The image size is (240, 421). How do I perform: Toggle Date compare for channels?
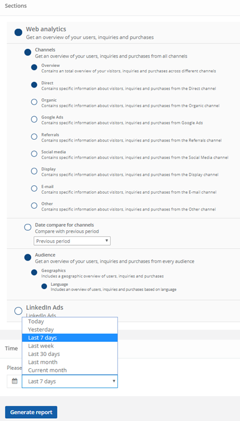click(x=28, y=227)
